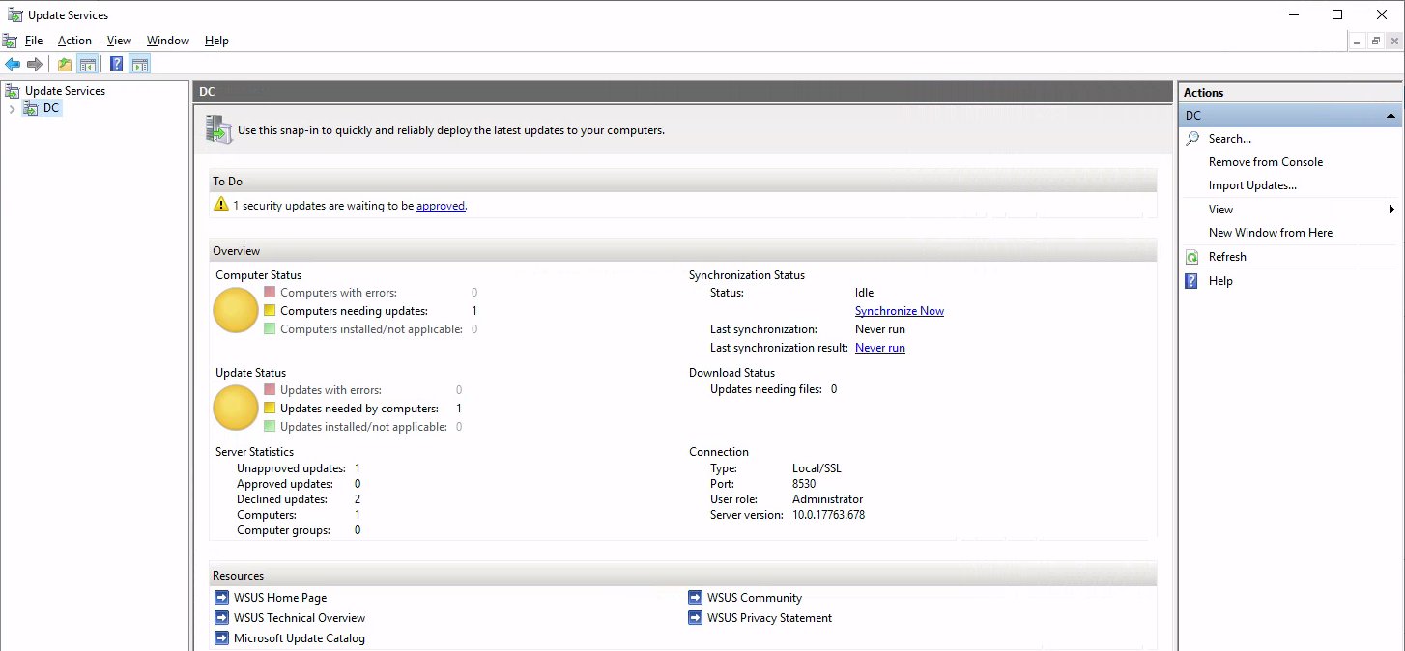
Task: Open the Help menu in menu bar
Action: (216, 41)
